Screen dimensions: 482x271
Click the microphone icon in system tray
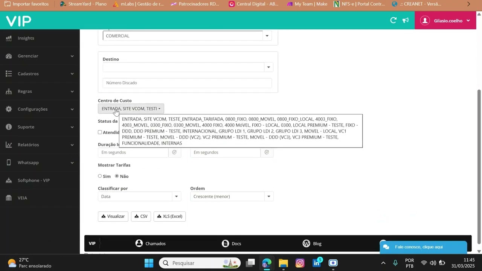(x=395, y=263)
